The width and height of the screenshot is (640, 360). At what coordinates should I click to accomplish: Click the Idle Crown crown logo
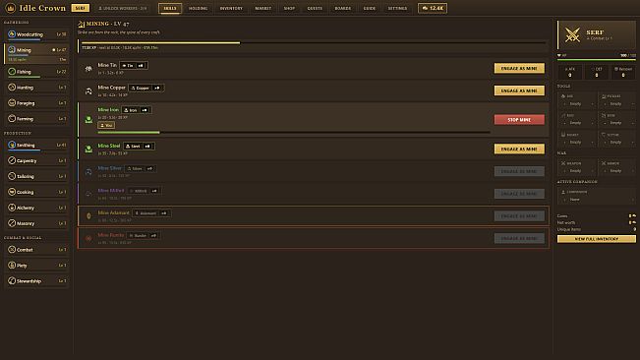pyautogui.click(x=11, y=8)
